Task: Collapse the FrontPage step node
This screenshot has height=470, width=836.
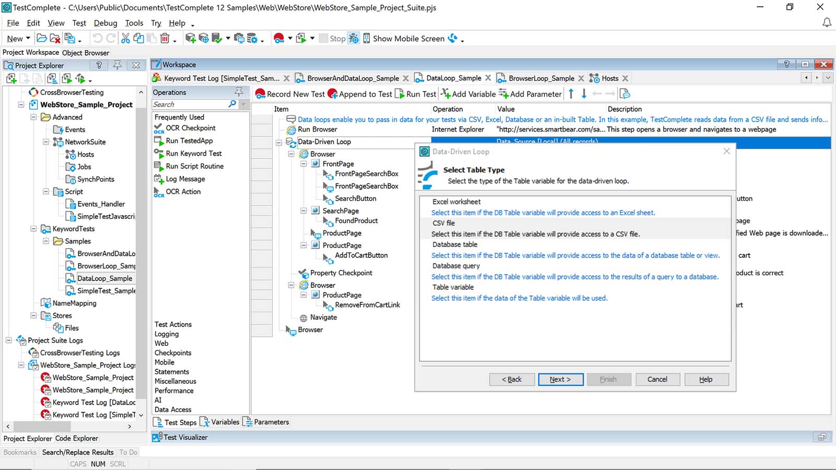Action: click(x=304, y=164)
